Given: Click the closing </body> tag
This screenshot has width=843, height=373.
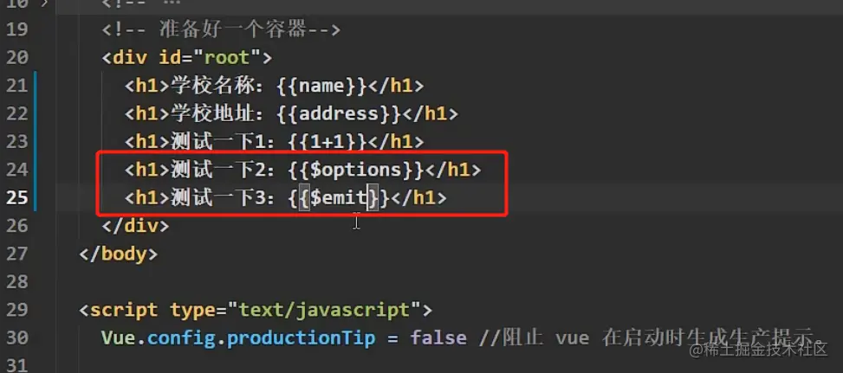Looking at the screenshot, I should pos(118,254).
